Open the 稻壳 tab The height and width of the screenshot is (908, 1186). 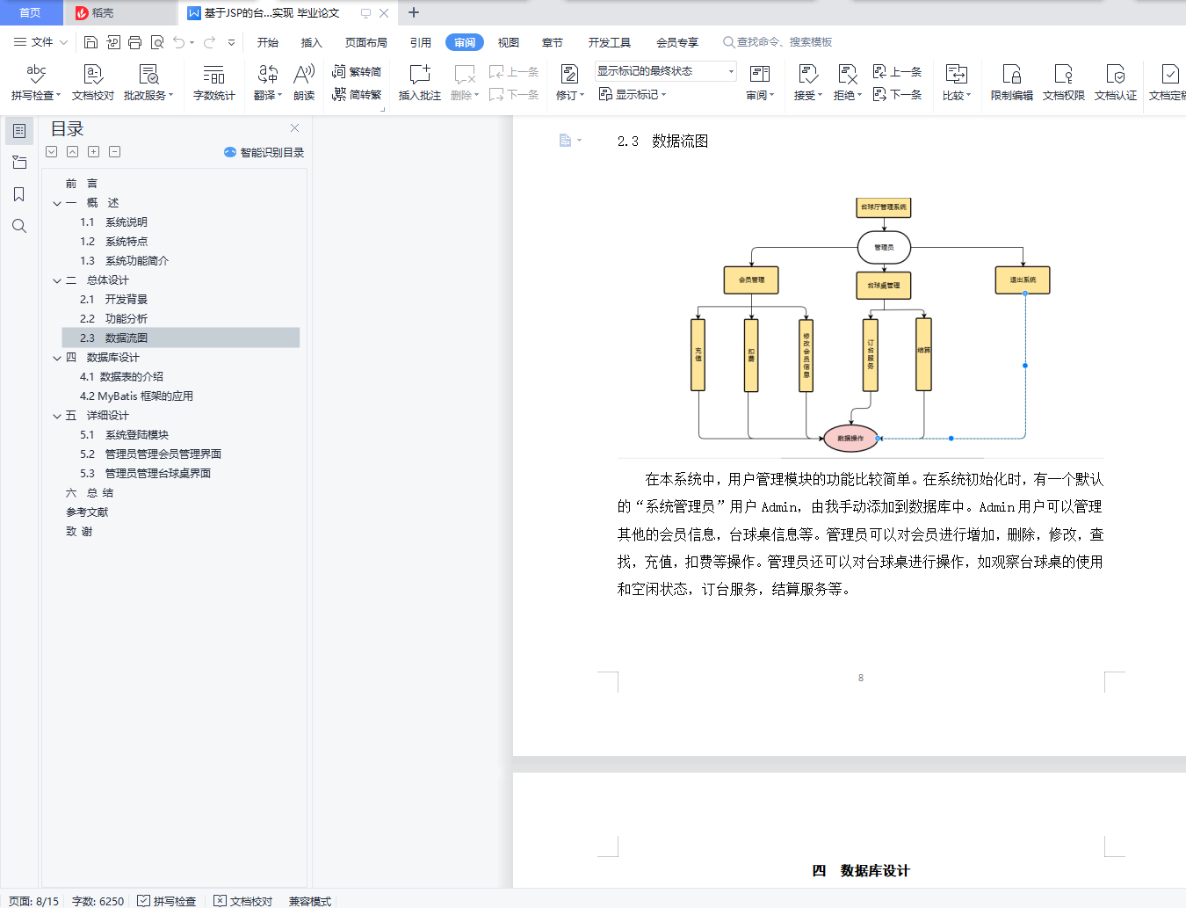click(120, 13)
